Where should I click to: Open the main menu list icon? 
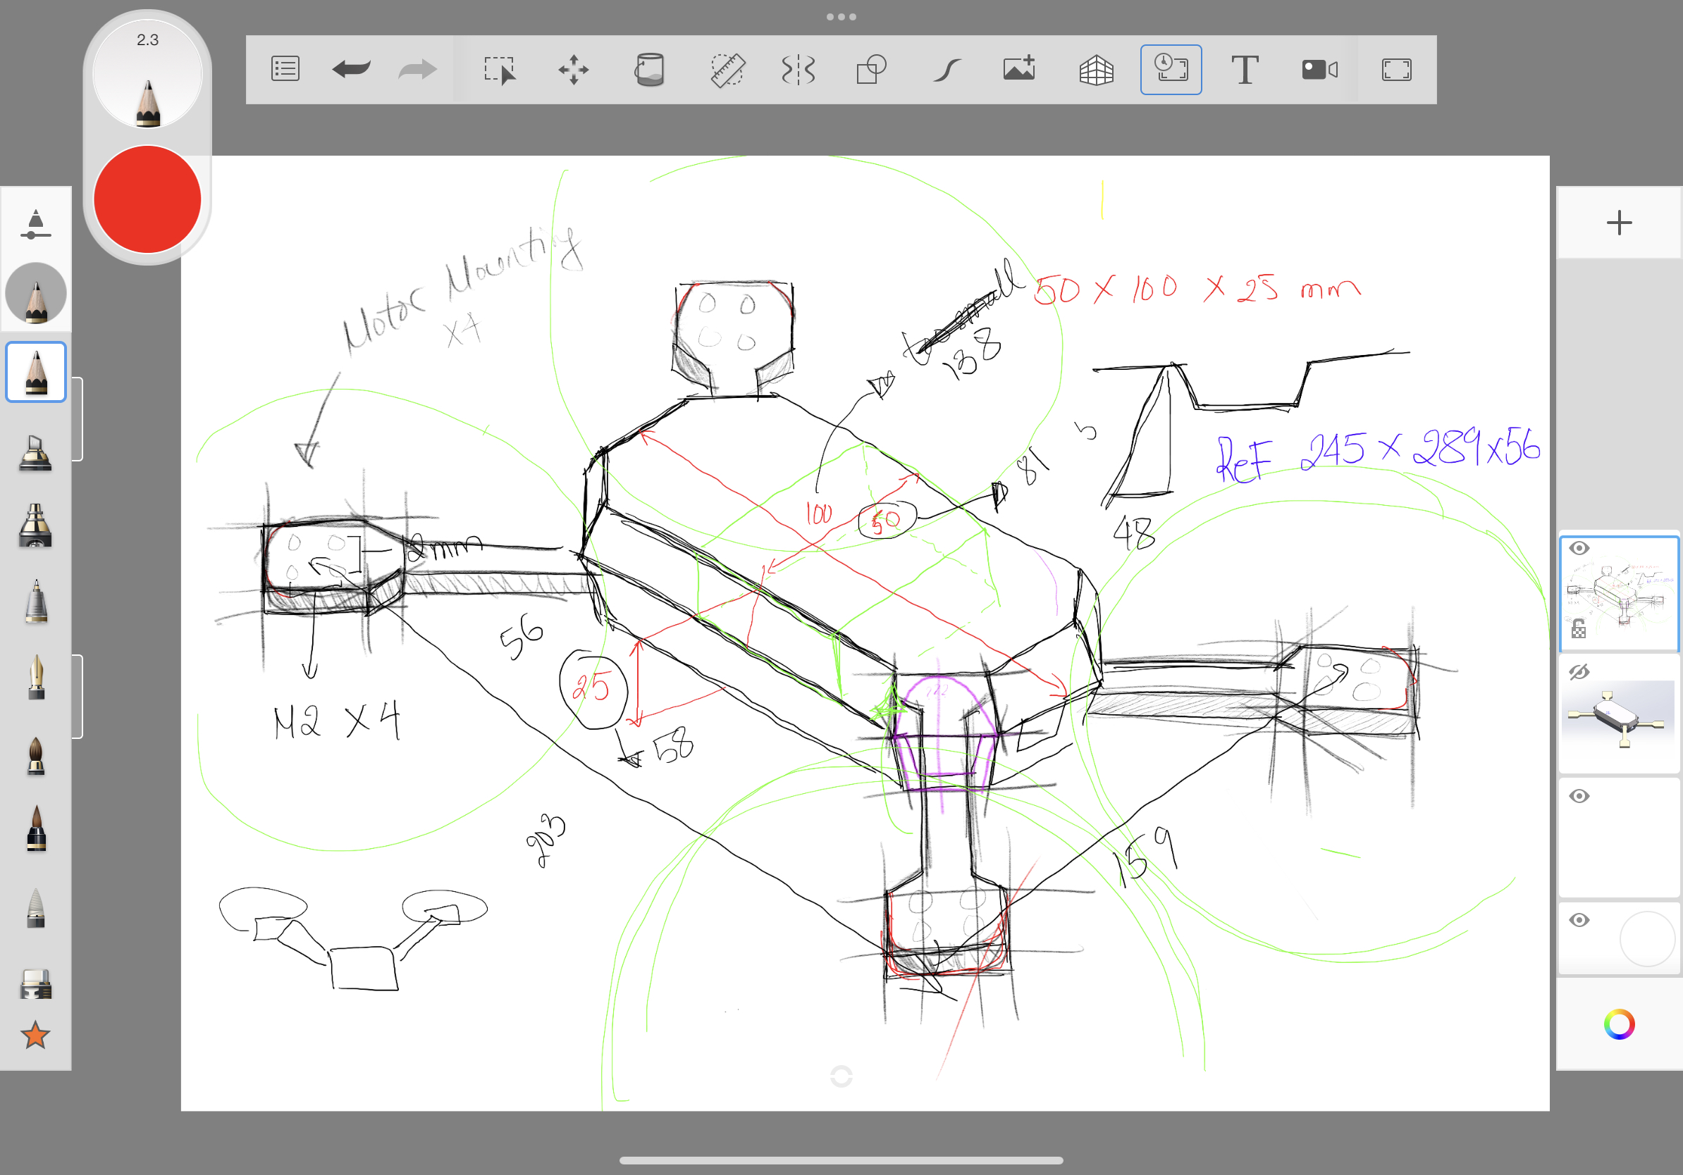coord(285,69)
